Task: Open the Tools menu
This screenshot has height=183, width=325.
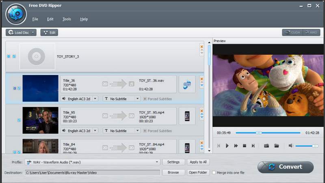Action: click(67, 19)
